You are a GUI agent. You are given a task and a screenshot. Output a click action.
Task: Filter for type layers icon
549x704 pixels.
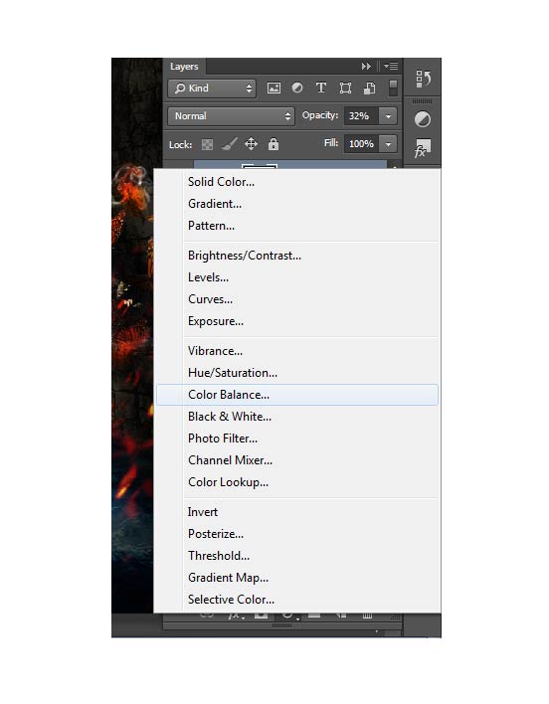click(320, 88)
